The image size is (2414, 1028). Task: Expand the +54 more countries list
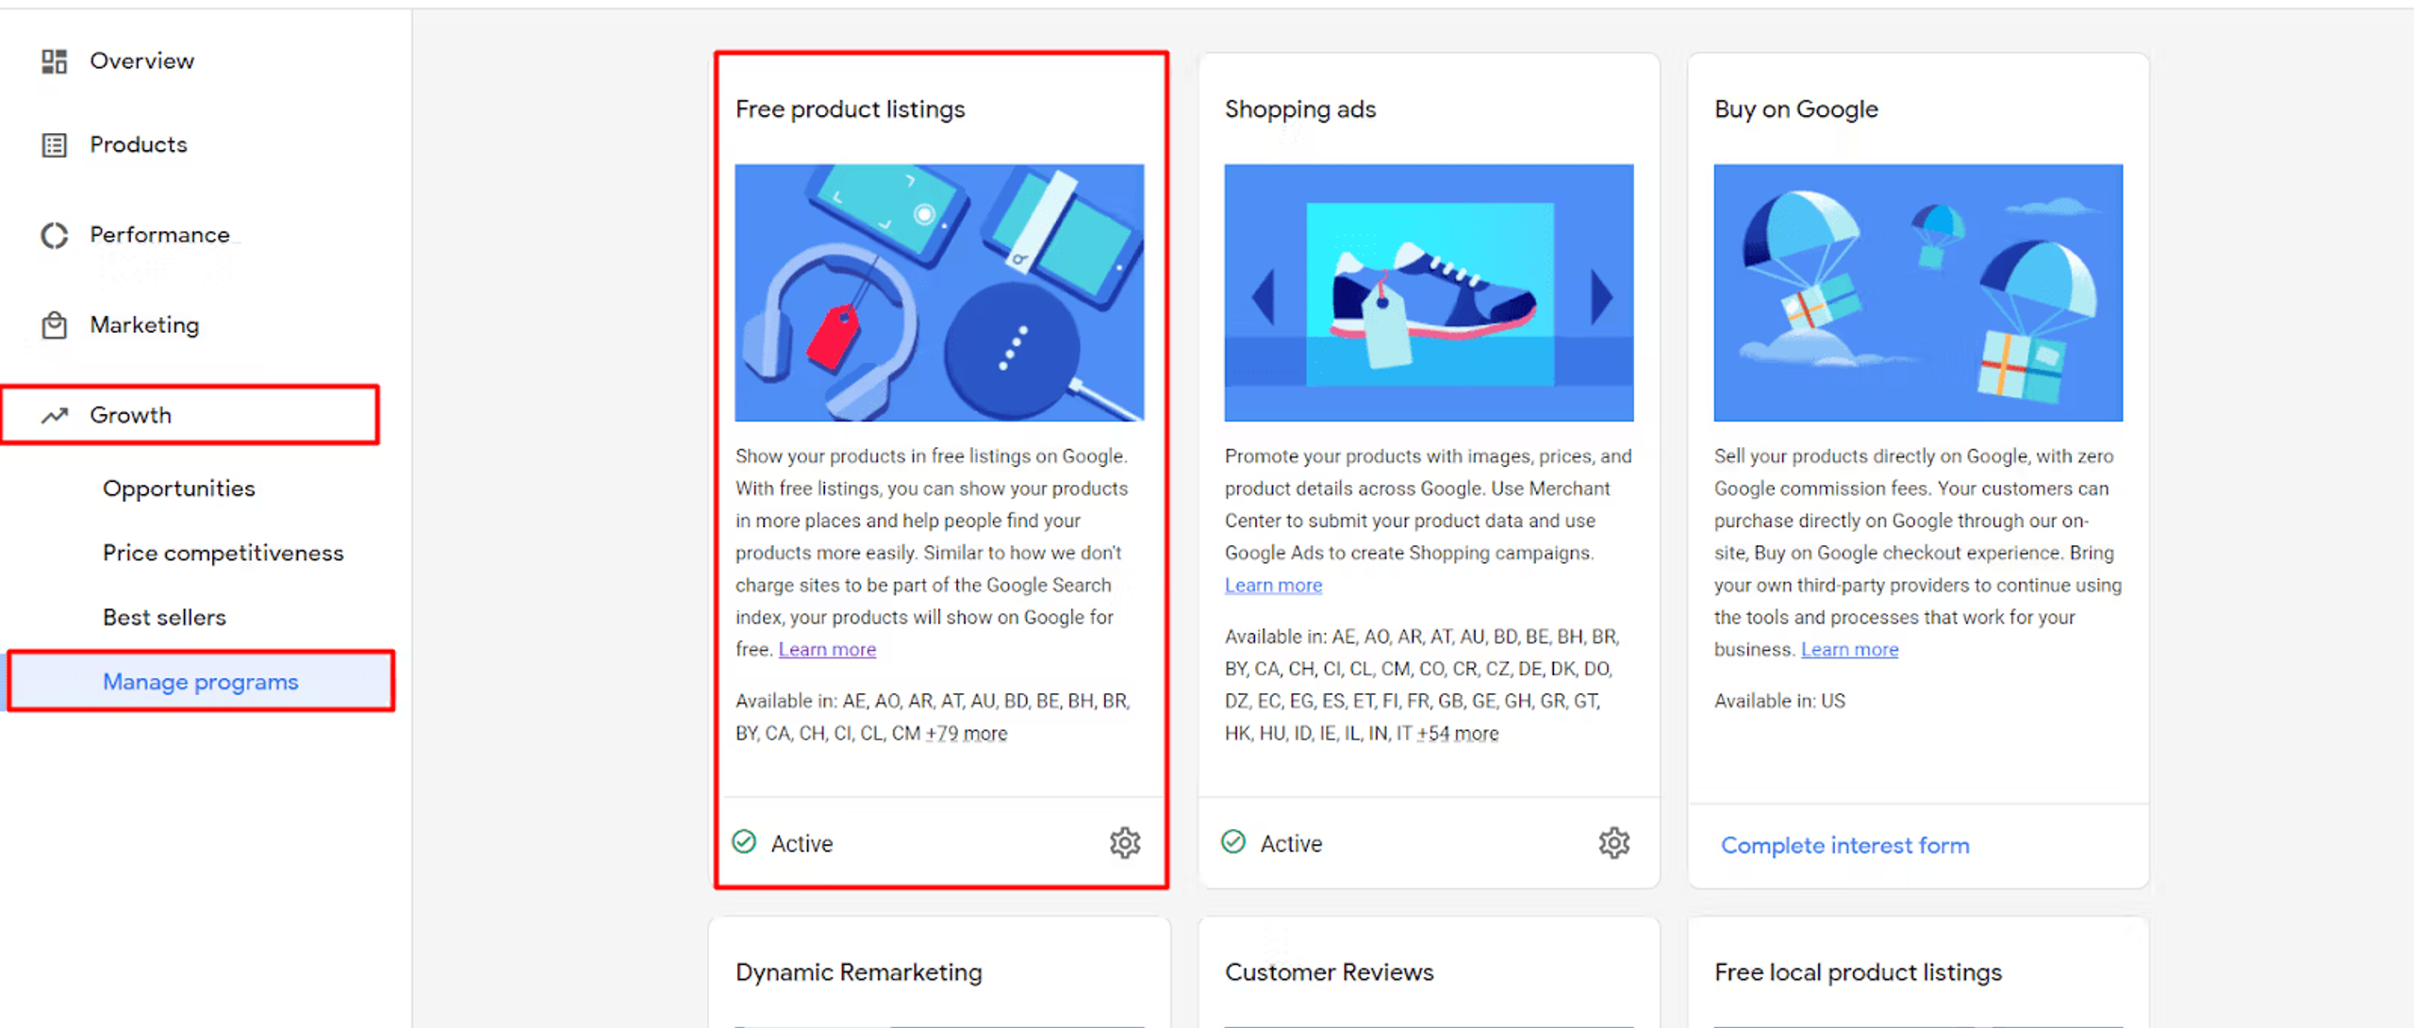(1457, 734)
